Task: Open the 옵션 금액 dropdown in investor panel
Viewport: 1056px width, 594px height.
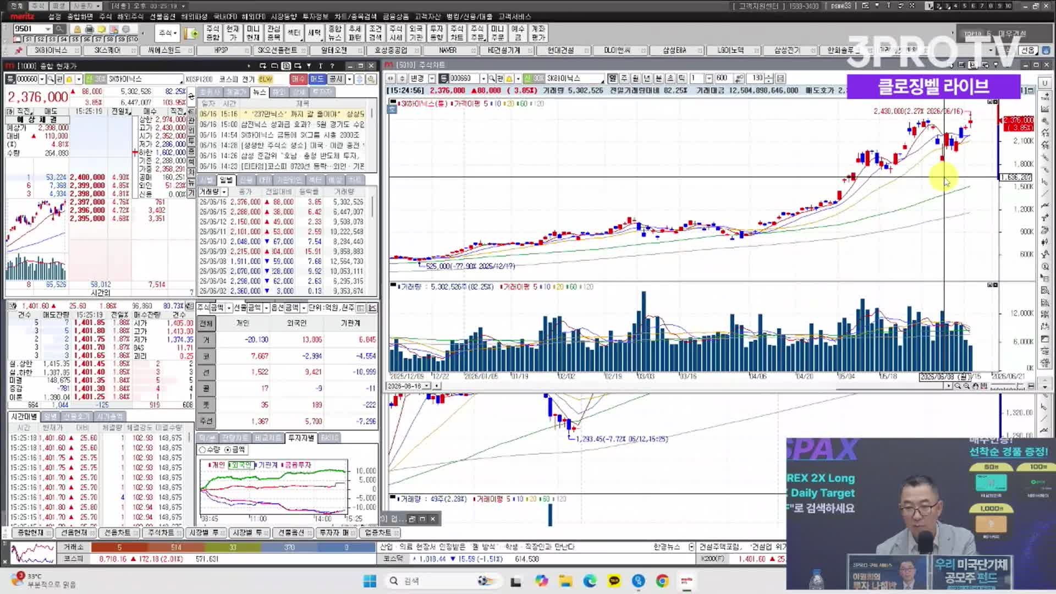Action: click(304, 307)
